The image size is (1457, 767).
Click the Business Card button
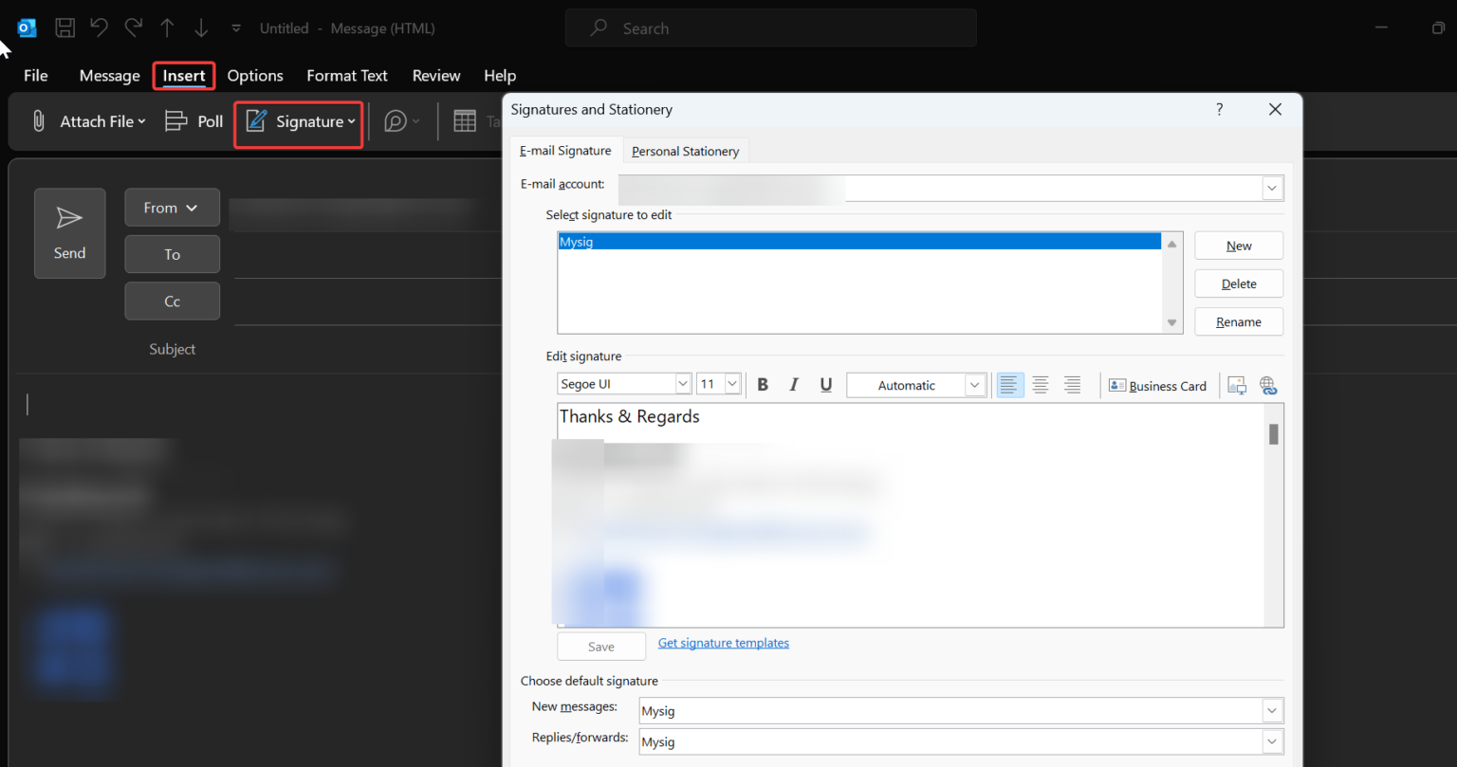(x=1157, y=385)
